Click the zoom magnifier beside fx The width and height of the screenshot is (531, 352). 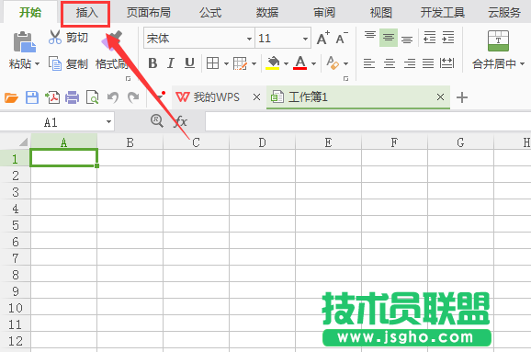click(x=157, y=121)
